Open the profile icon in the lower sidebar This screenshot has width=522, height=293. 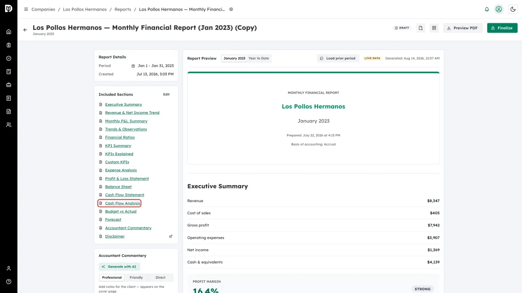tap(9, 269)
